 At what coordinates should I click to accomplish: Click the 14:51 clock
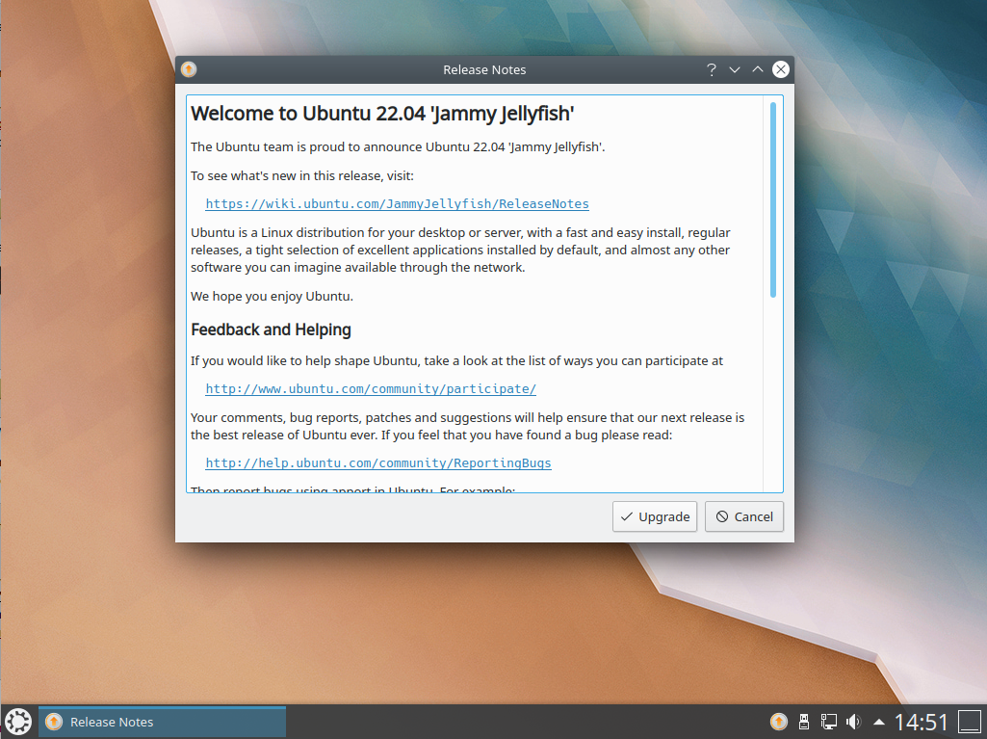click(x=921, y=722)
